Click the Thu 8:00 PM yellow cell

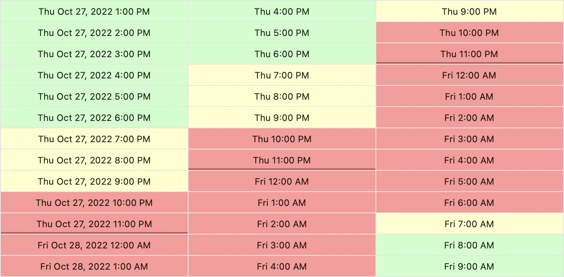click(x=282, y=96)
